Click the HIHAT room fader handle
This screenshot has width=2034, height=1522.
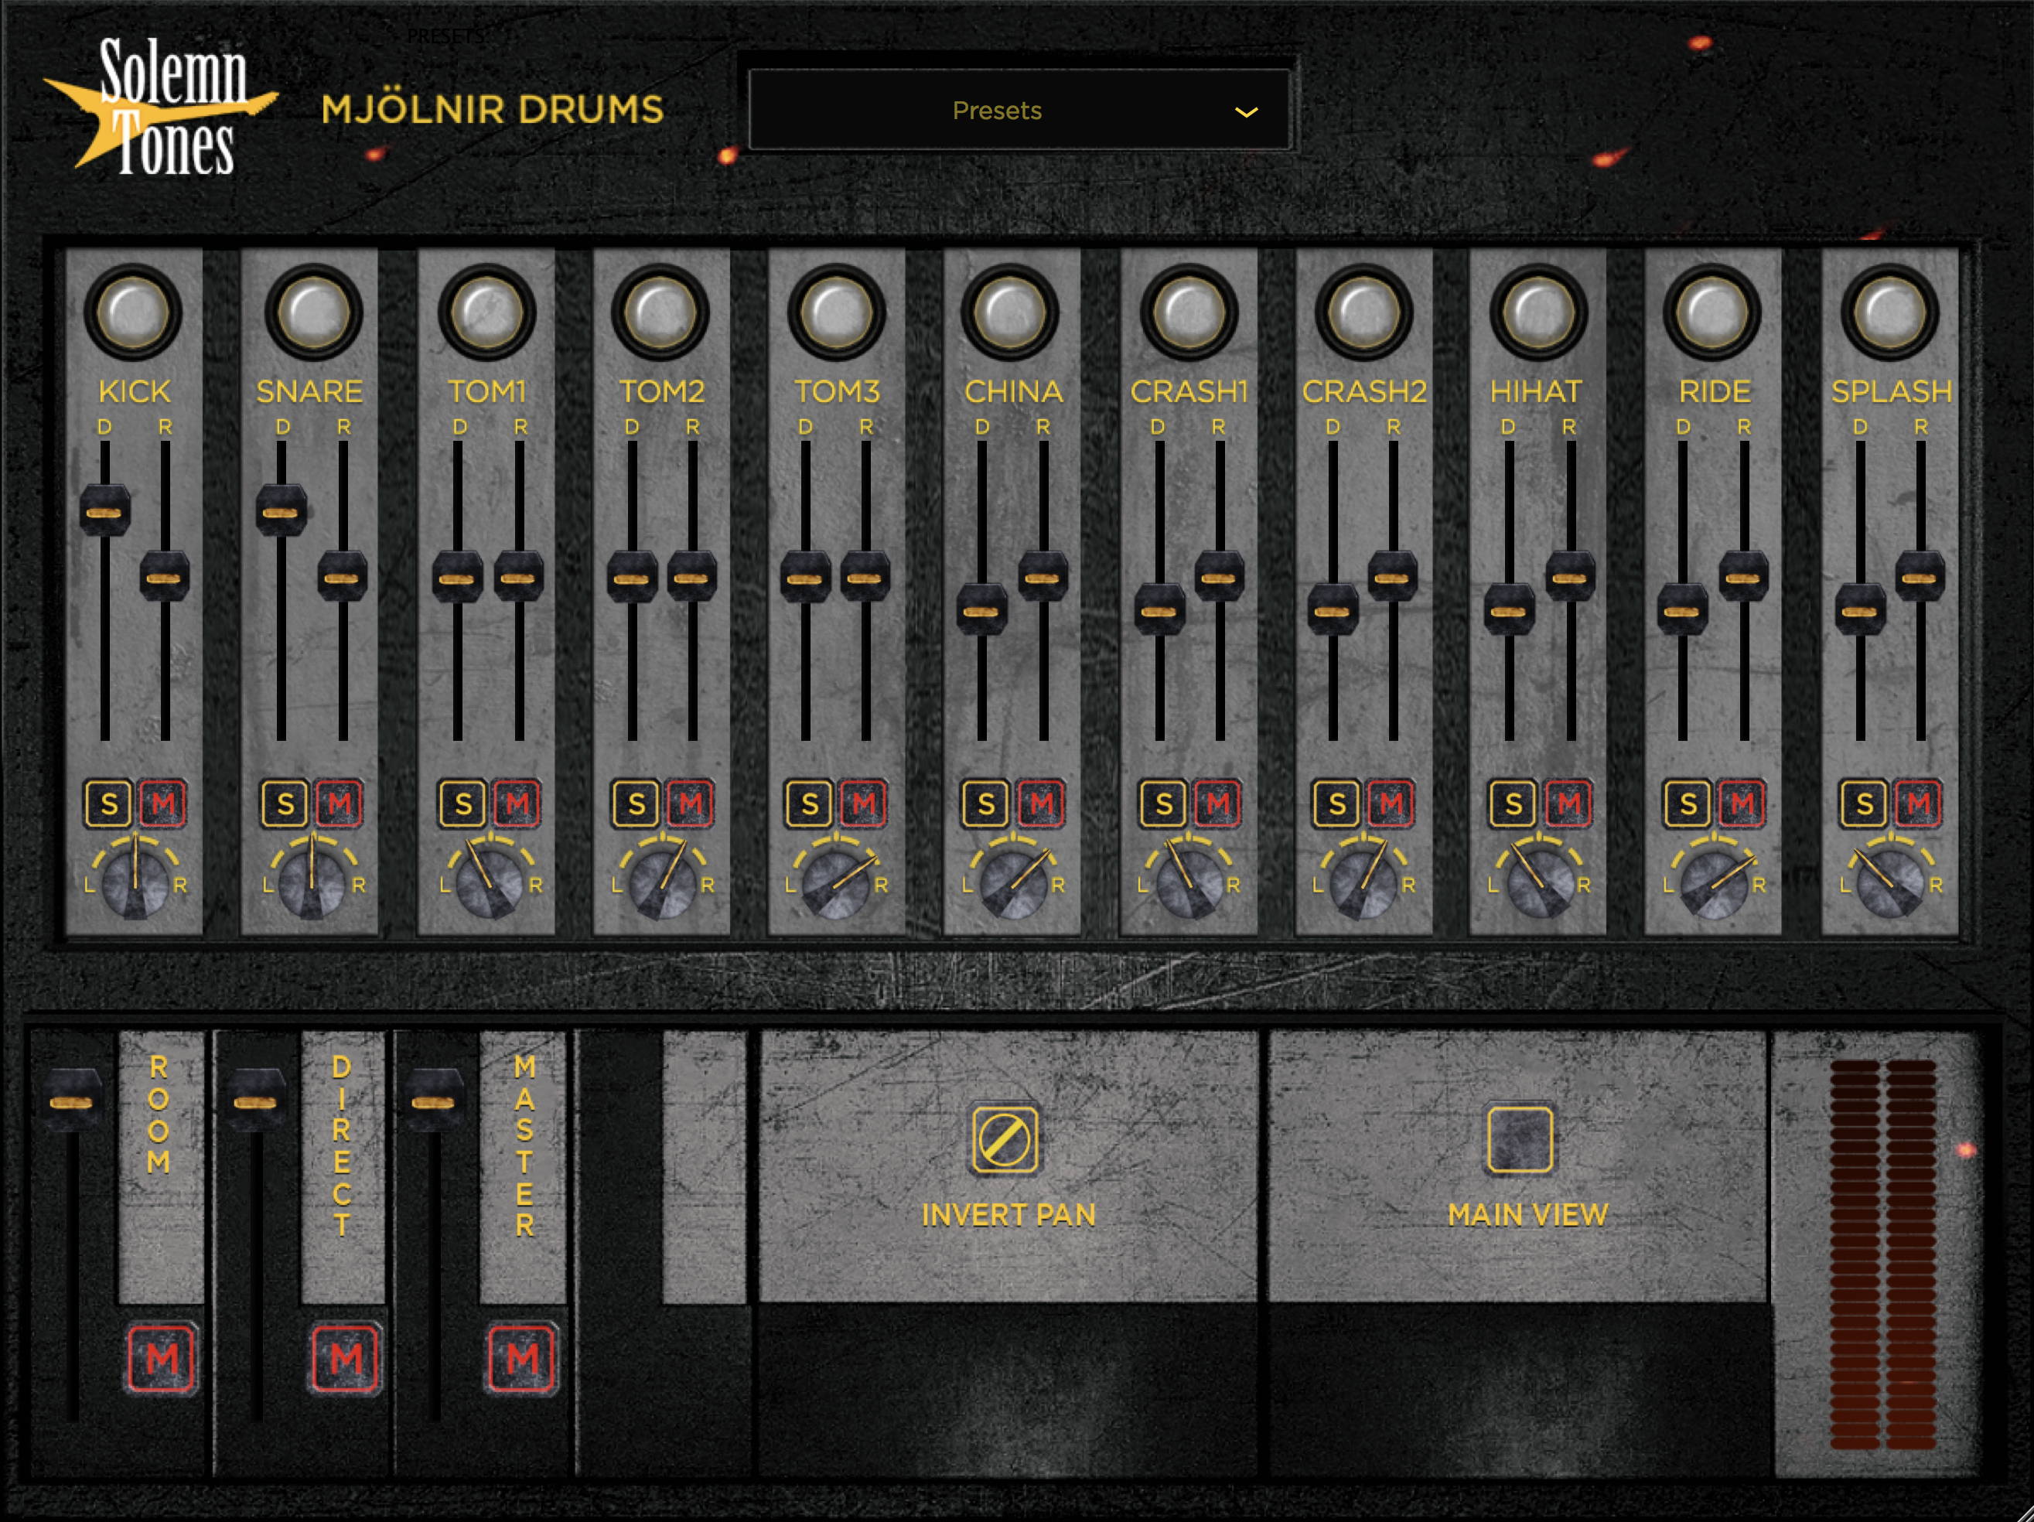1570,578
